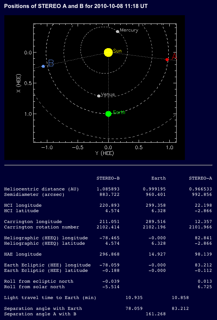The height and width of the screenshot is (320, 217).
Task: Click the X (HEE) axis title
Action: click(18, 83)
